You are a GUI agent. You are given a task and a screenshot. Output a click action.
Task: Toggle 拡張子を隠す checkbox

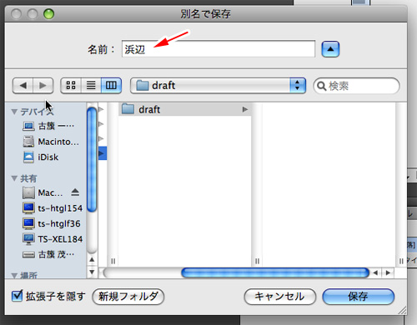17,296
